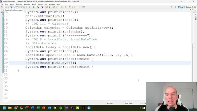Click the green Run button icon

click(34, 7)
